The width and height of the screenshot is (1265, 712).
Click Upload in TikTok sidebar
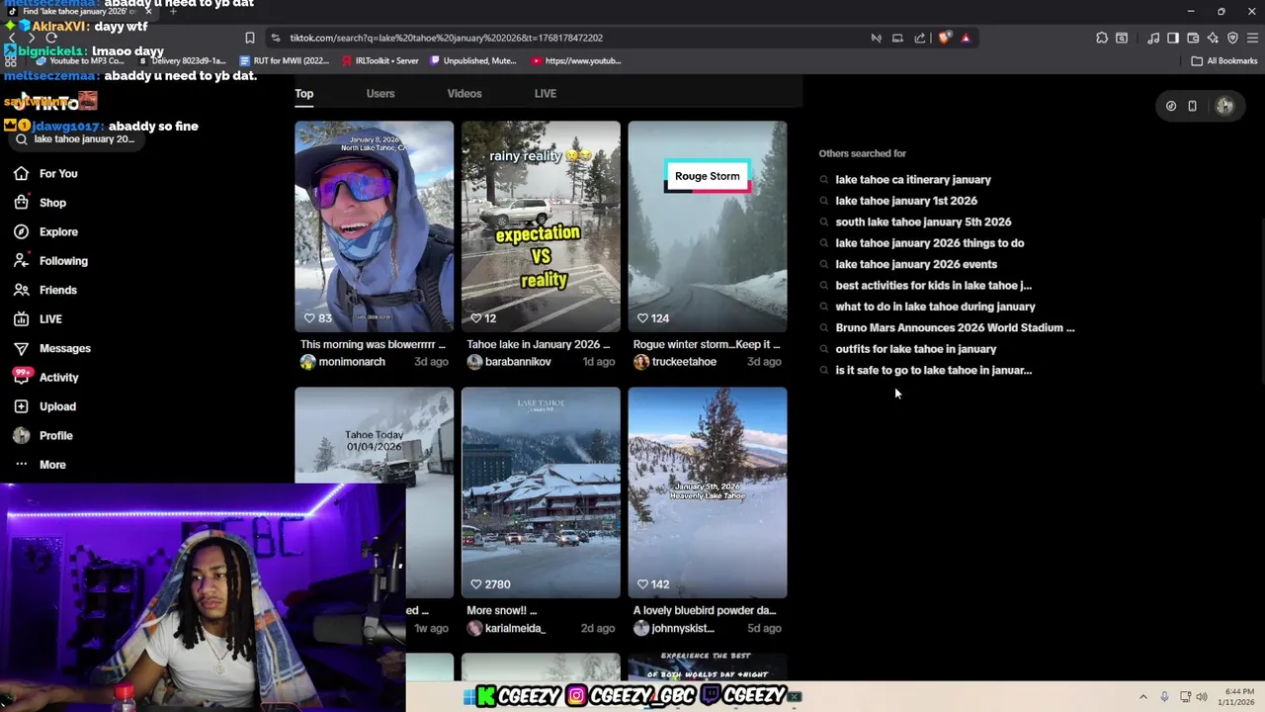click(x=44, y=406)
